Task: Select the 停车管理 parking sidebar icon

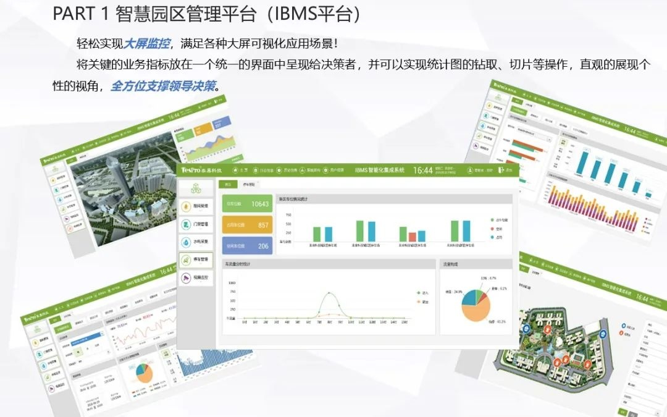Action: point(187,259)
